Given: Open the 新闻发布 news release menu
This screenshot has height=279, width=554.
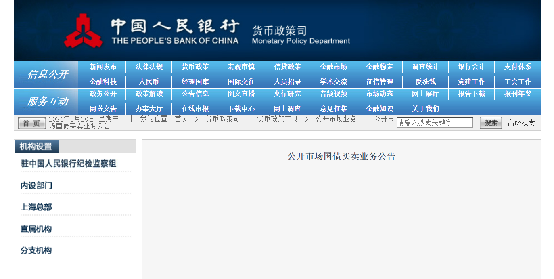Looking at the screenshot, I should click(x=103, y=67).
